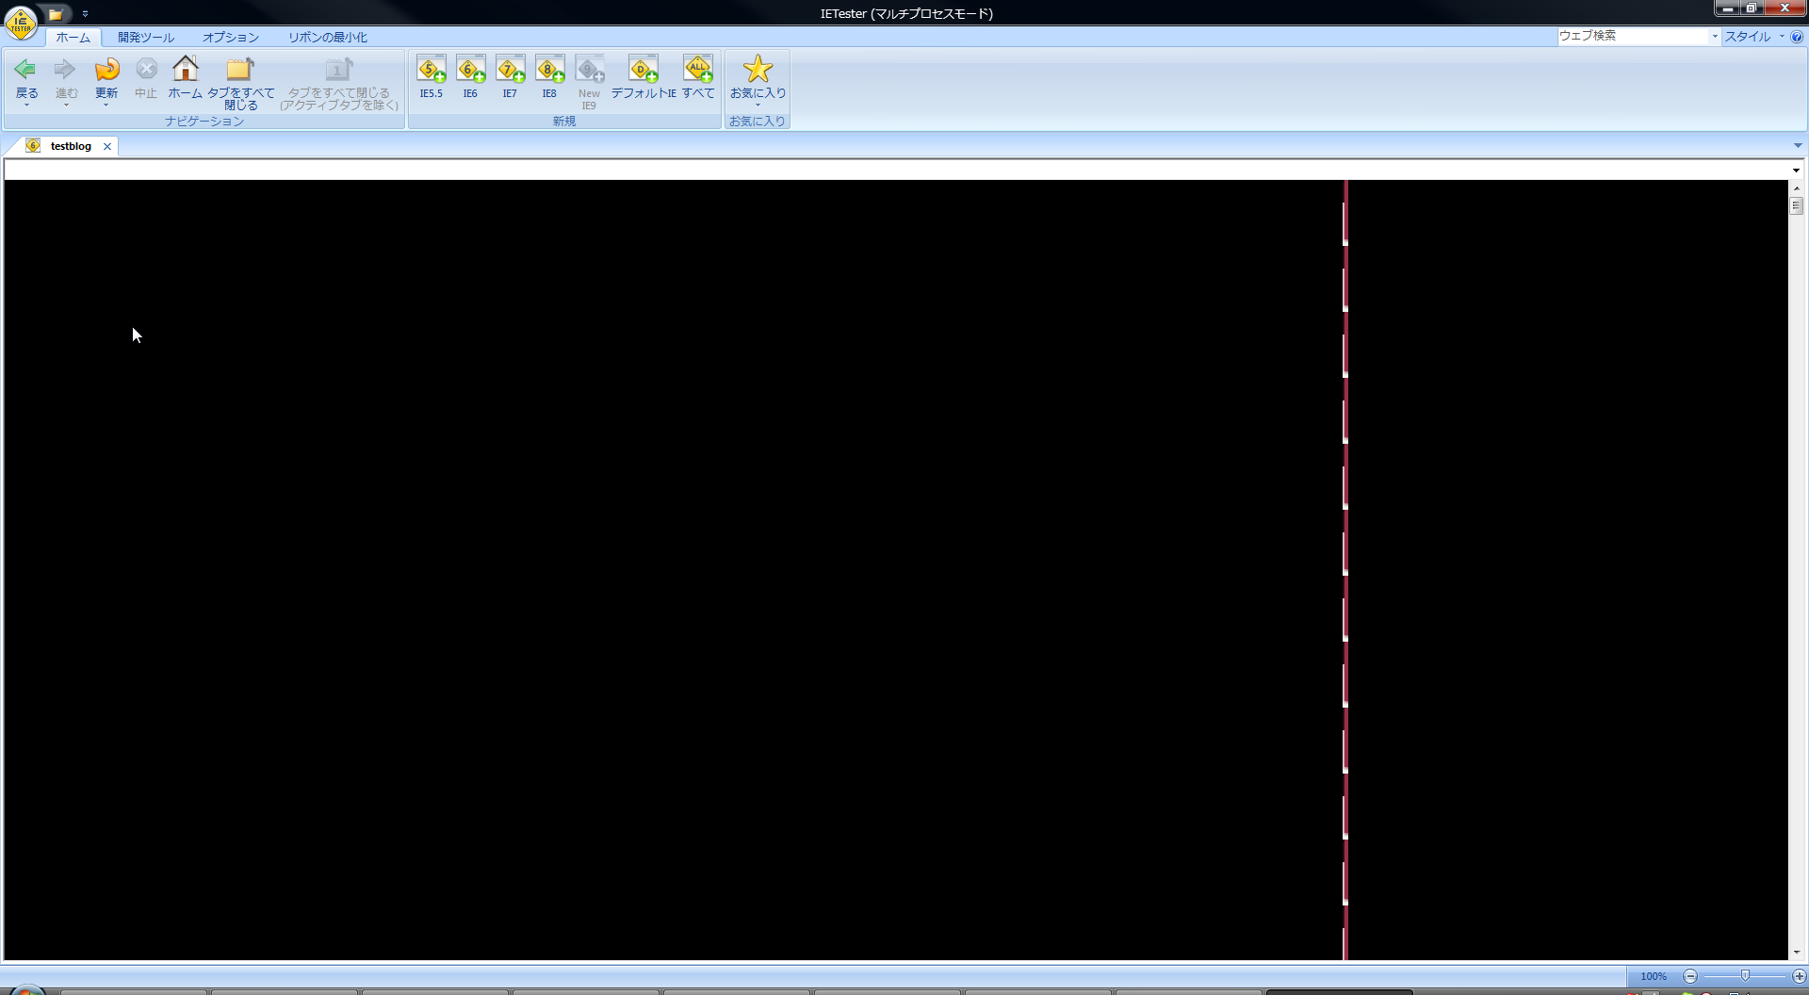This screenshot has height=995, width=1809.
Task: Open the address bar dropdown arrow
Action: [x=1796, y=171]
